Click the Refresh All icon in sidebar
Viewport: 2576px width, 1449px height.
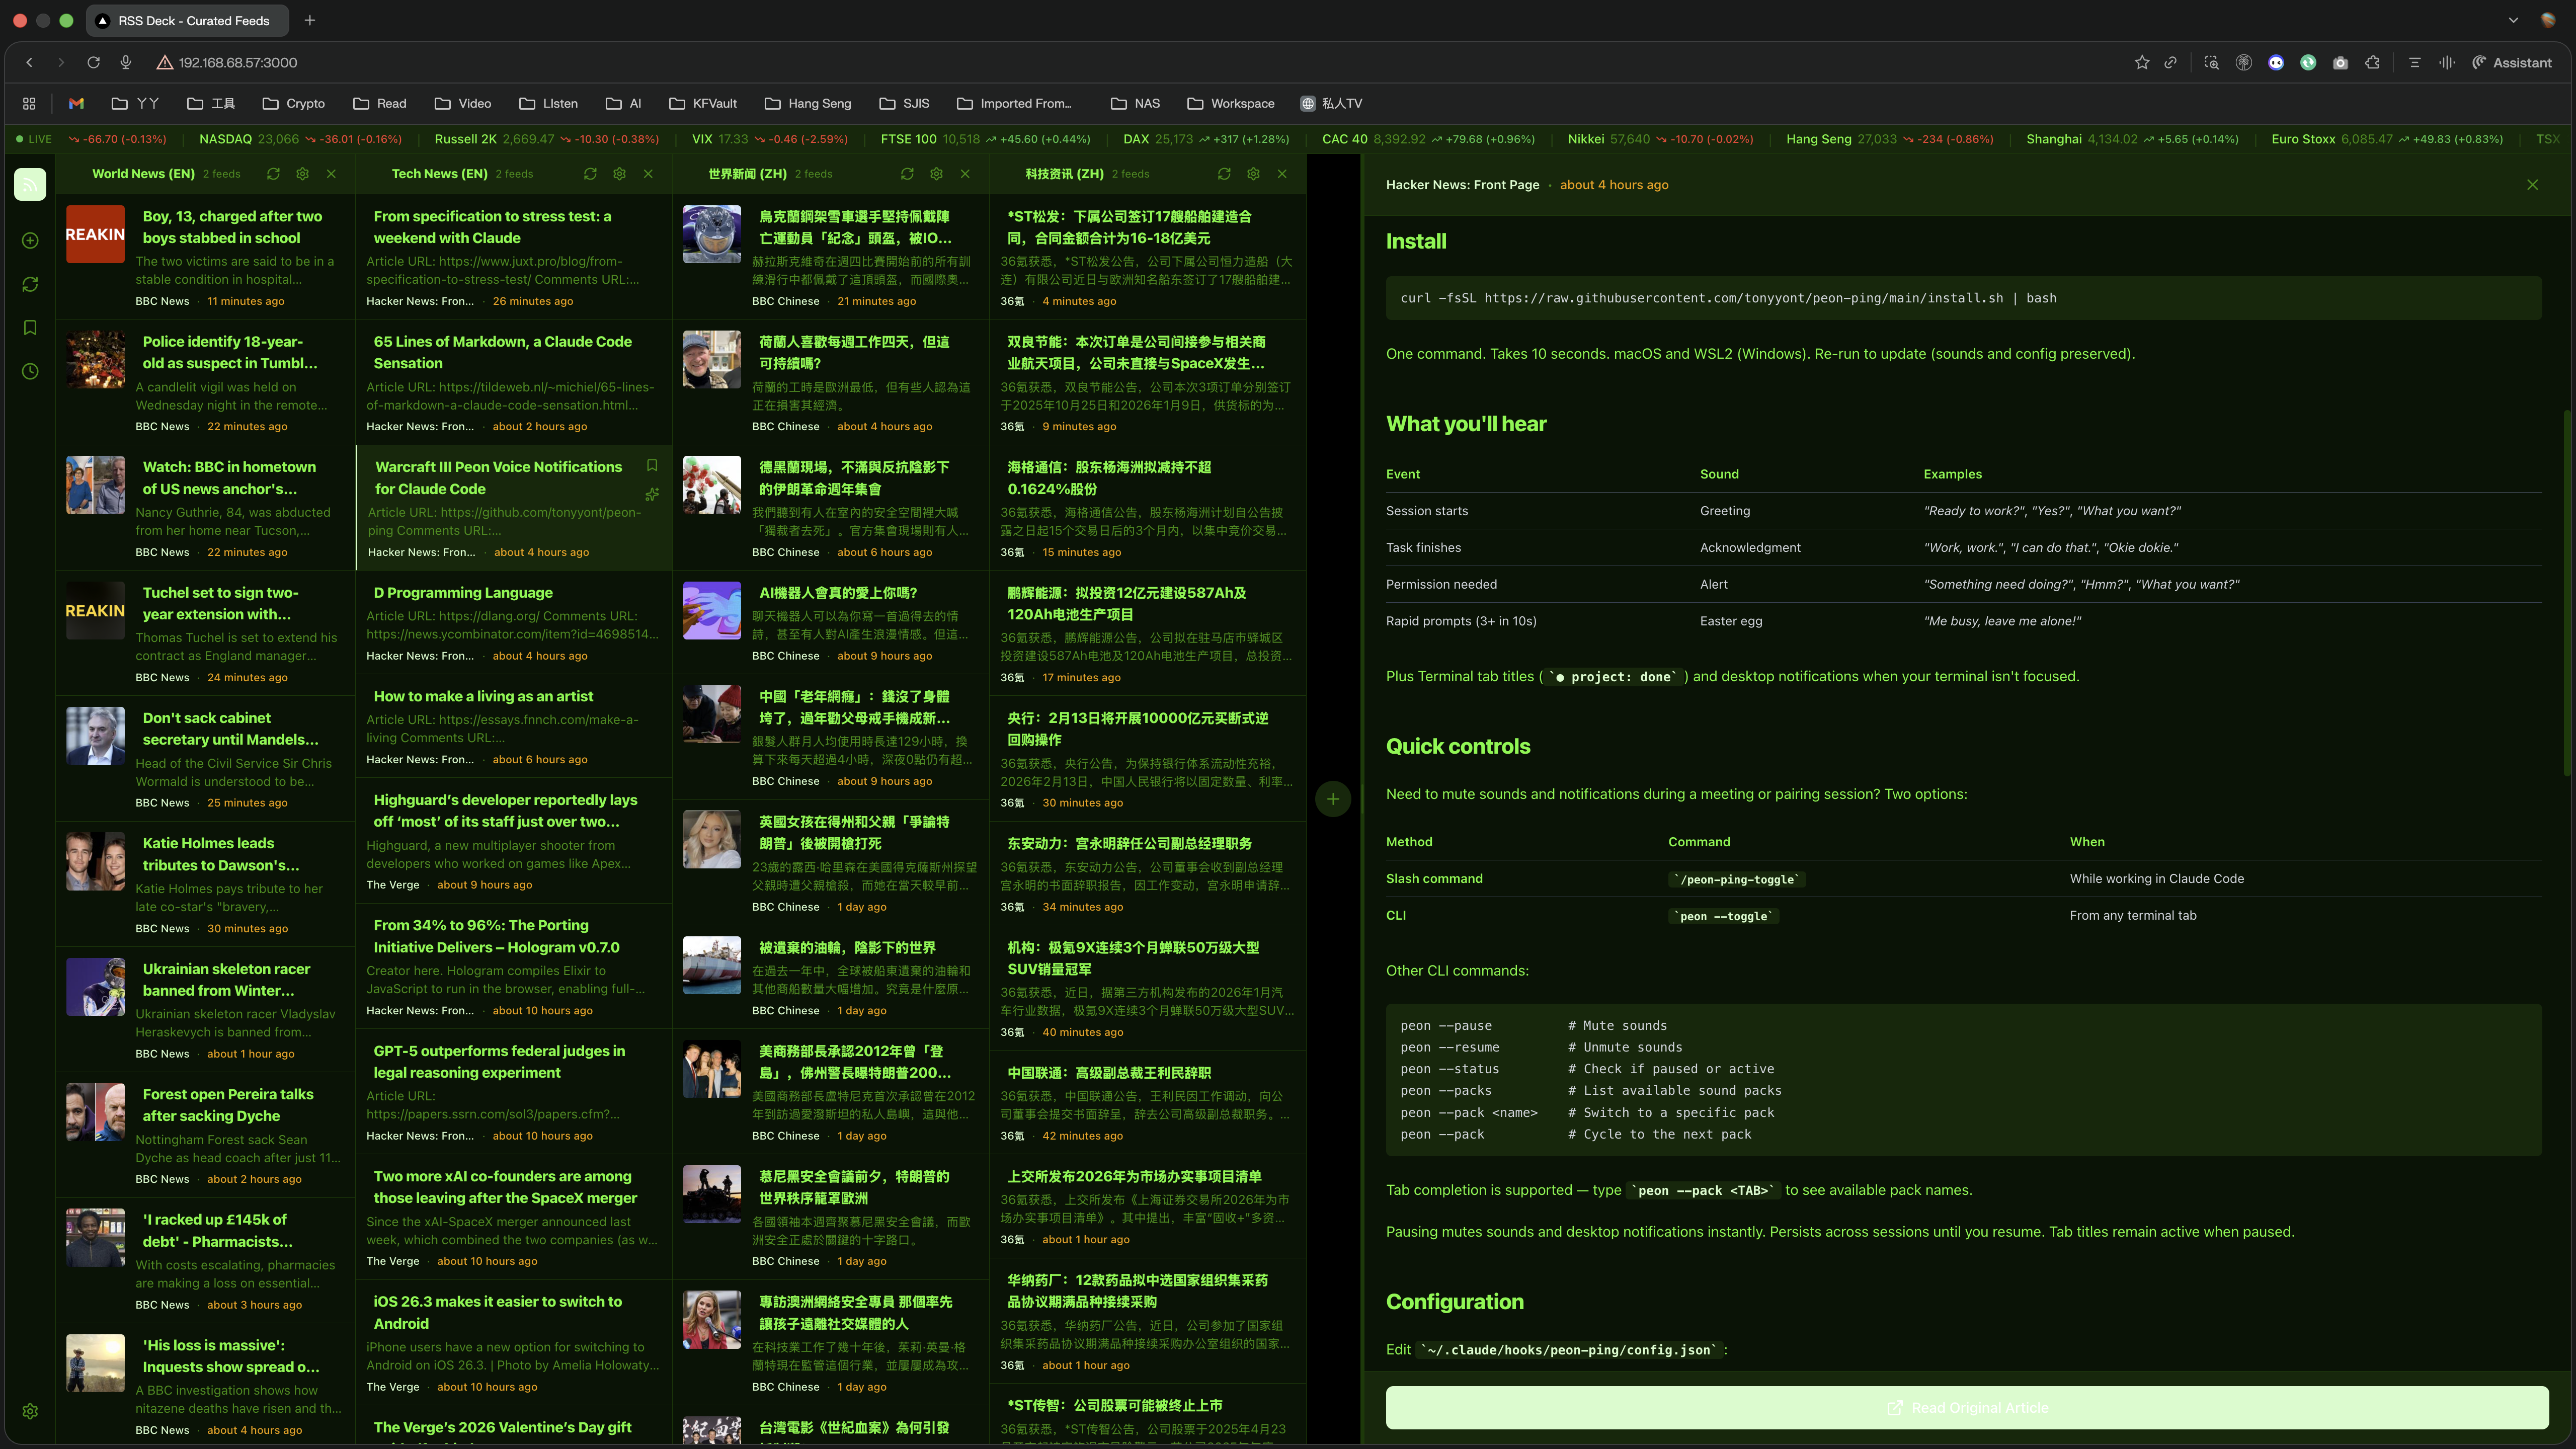(x=30, y=284)
